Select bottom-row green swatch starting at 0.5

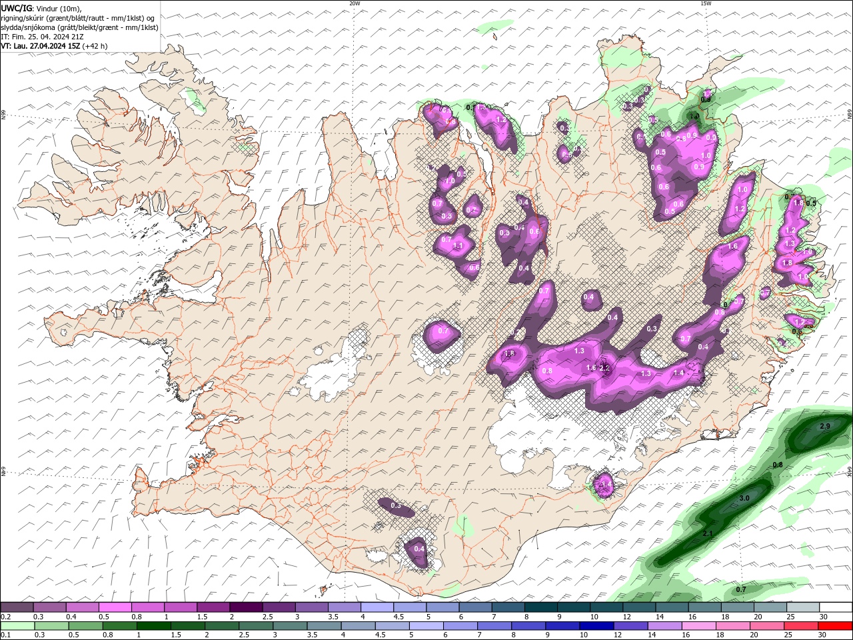85,625
